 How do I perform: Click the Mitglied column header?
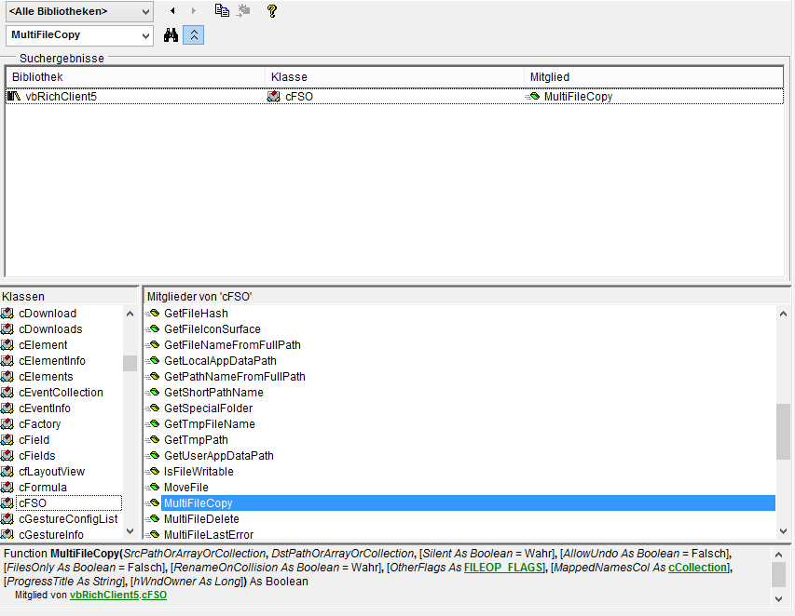[x=652, y=77]
